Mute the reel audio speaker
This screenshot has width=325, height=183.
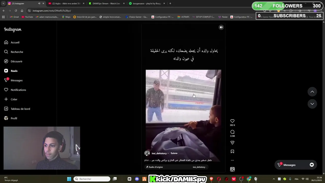(x=221, y=27)
